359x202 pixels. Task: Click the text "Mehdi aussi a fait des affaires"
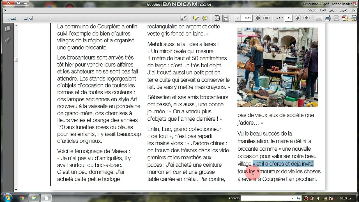pos(181,44)
